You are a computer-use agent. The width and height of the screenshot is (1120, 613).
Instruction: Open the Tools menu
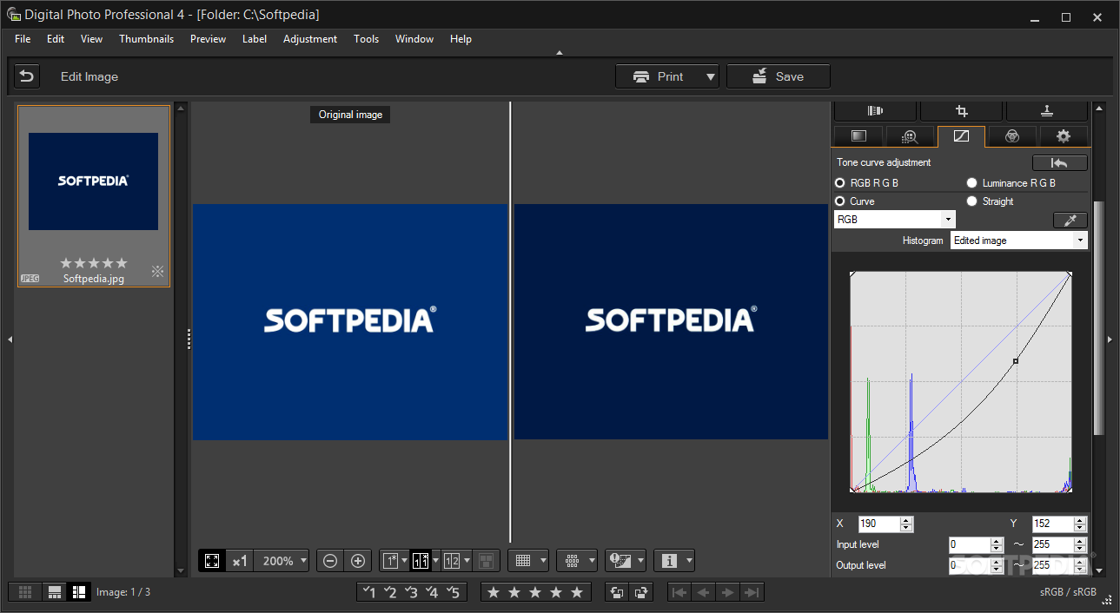[x=366, y=39]
